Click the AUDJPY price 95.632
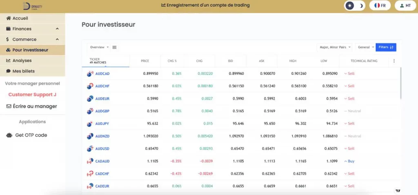This screenshot has width=418, height=195. (153, 124)
